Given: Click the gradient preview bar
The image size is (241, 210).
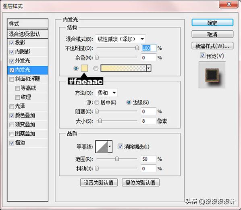Looking at the screenshot, I should click(x=123, y=68).
